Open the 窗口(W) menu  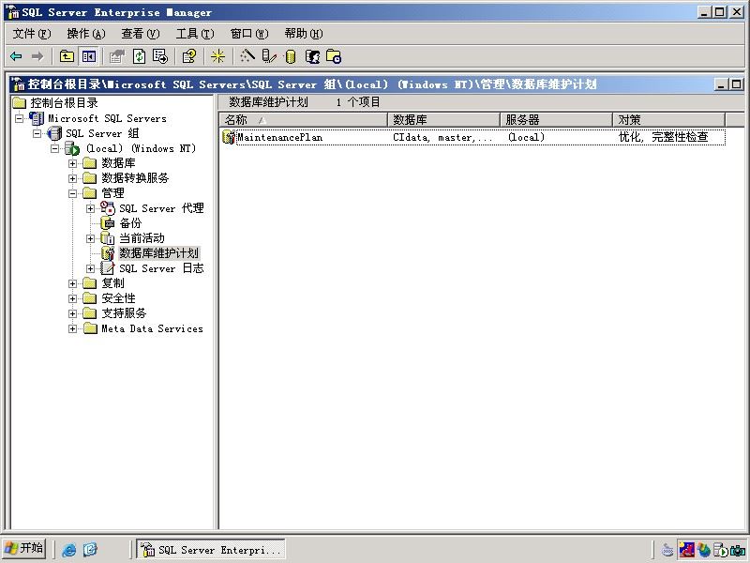(x=249, y=34)
